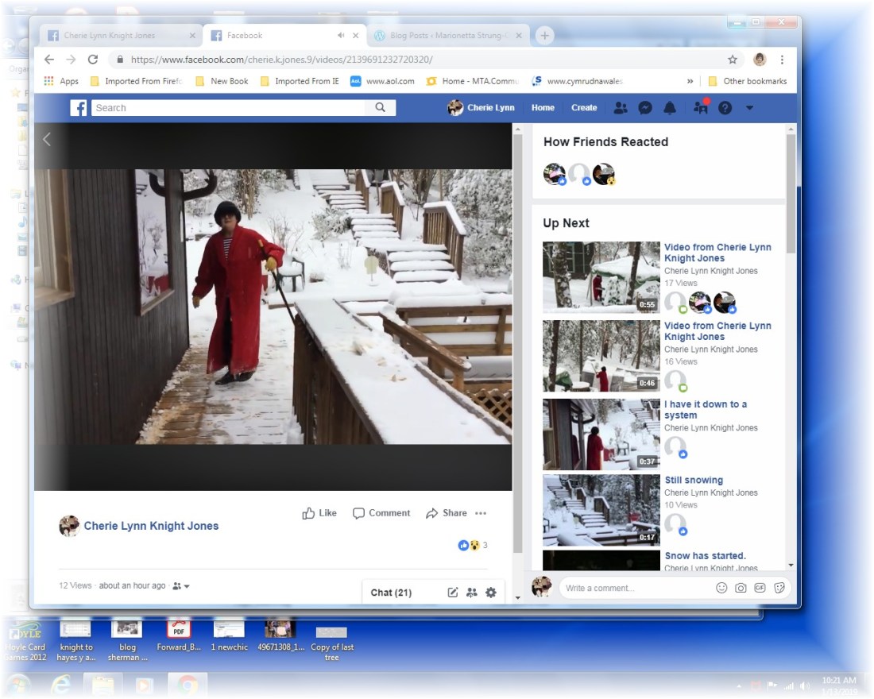The width and height of the screenshot is (874, 699).
Task: Open Facebook Messenger icon in top bar
Action: 645,108
